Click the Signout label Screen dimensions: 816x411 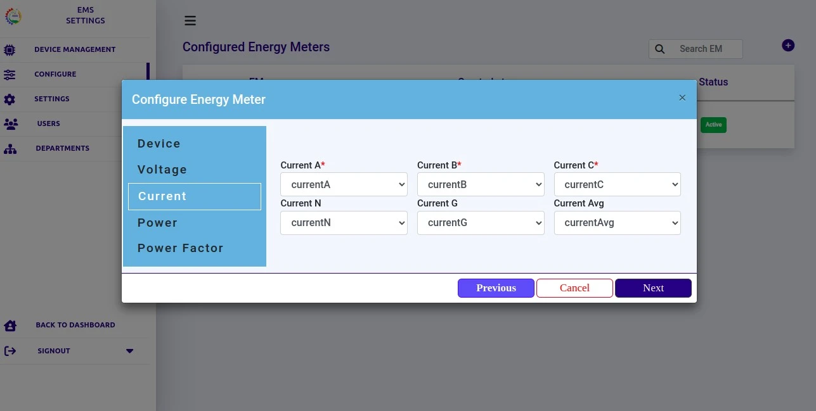[54, 351]
